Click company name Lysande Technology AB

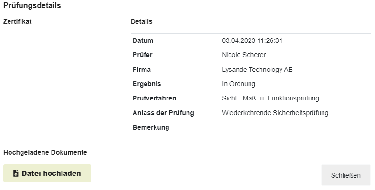click(x=257, y=70)
